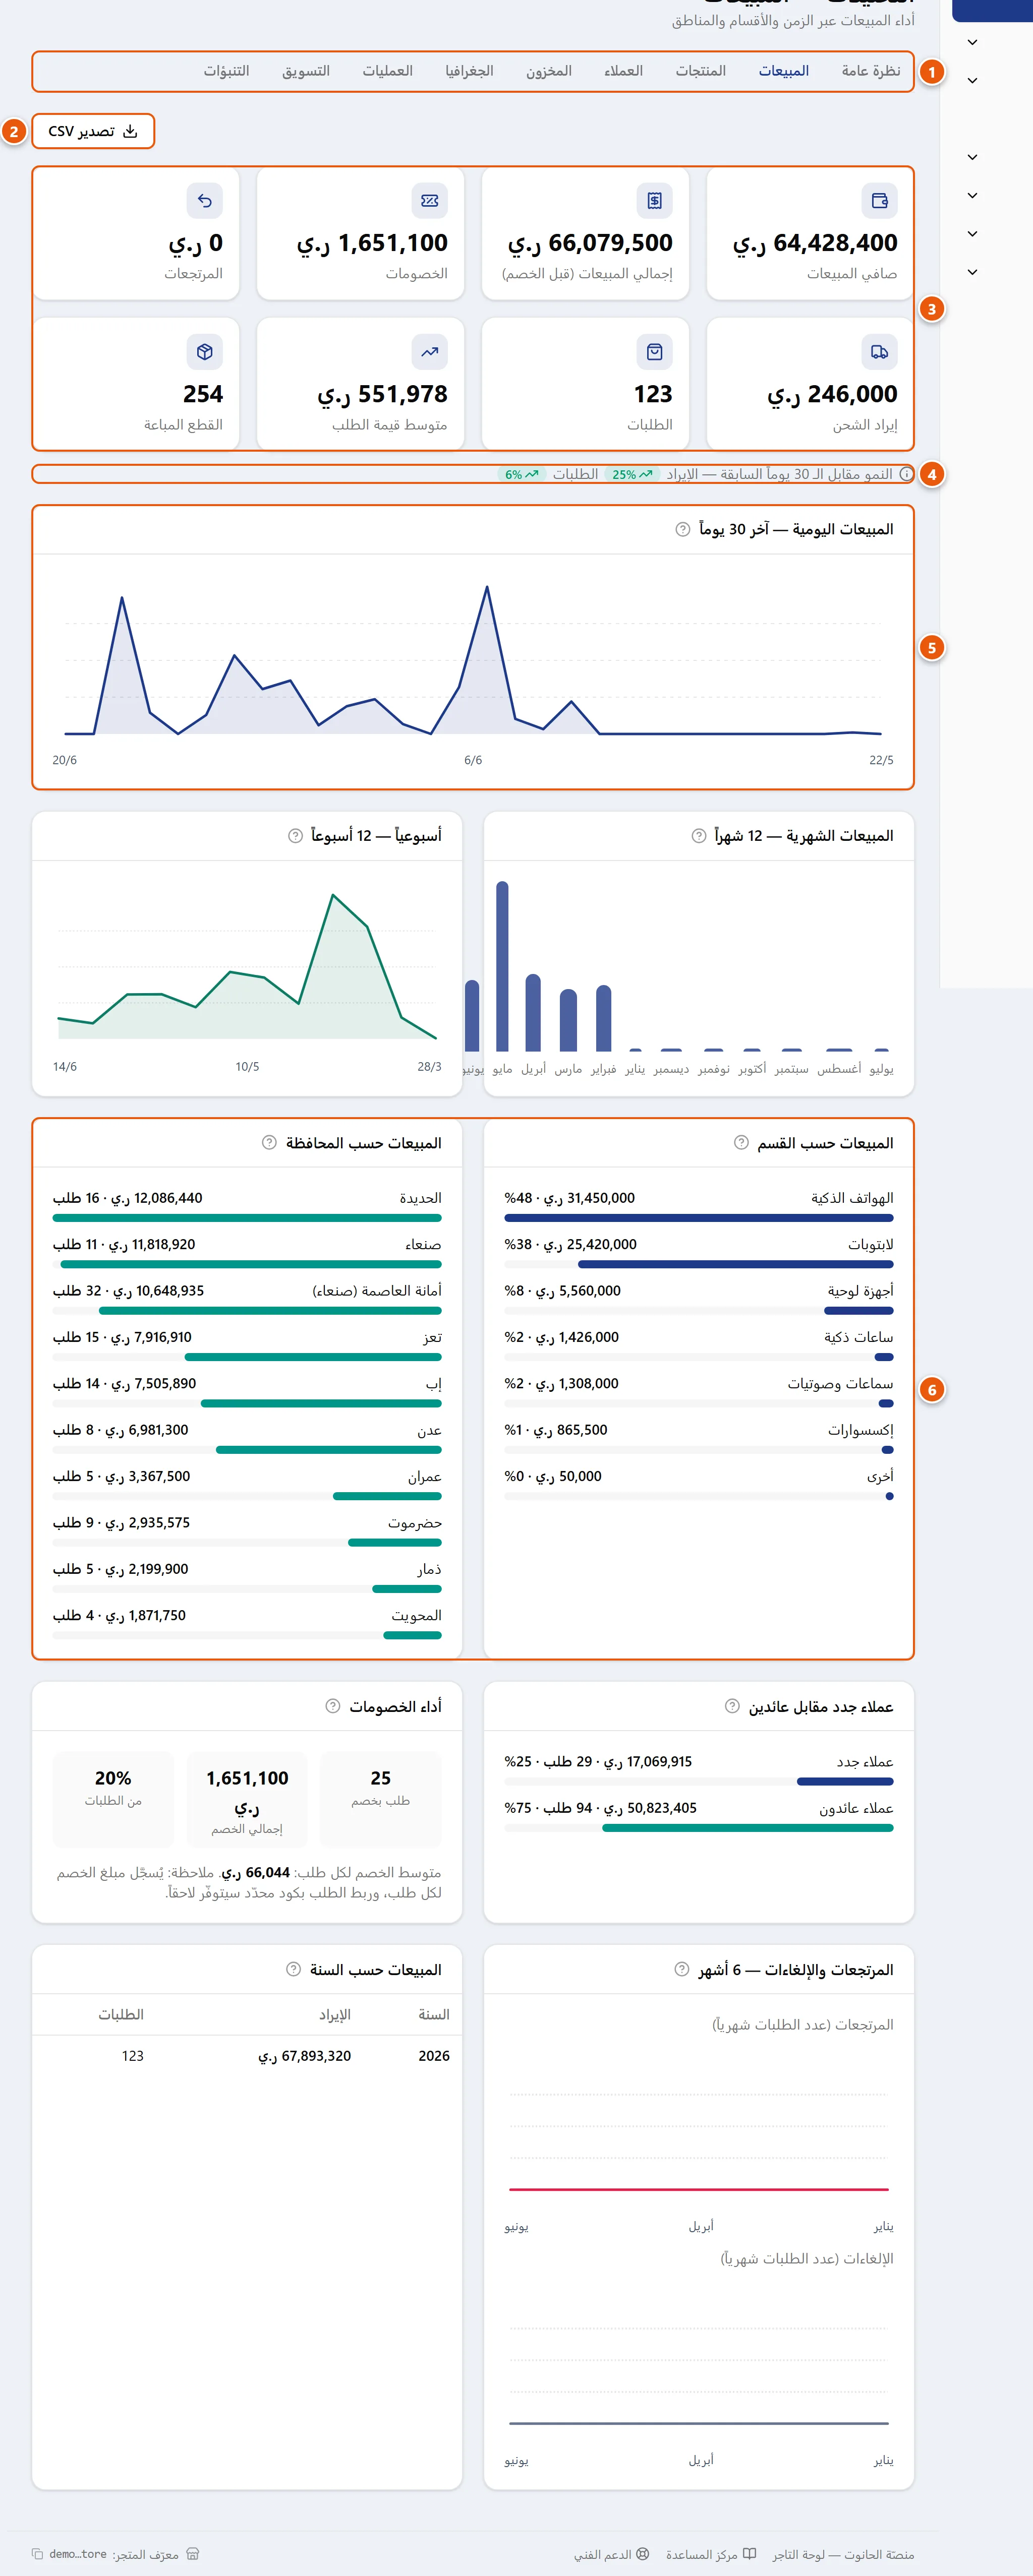The width and height of the screenshot is (1033, 2576).
Task: Click the 2026 year row in sales table
Action: pyautogui.click(x=247, y=2056)
